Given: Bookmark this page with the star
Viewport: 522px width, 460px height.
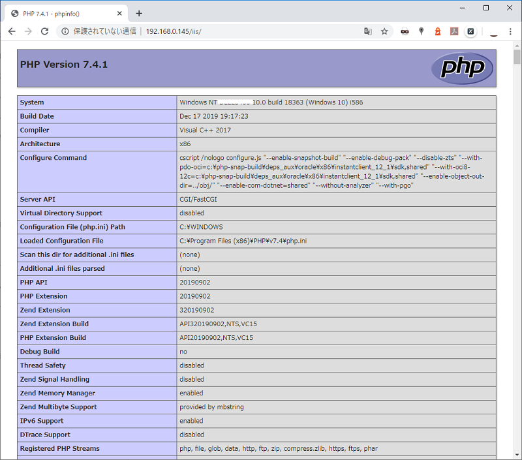Looking at the screenshot, I should pos(384,31).
